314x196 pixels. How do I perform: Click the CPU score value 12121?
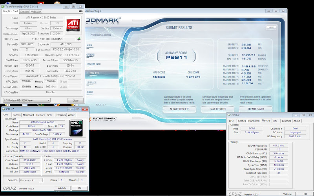click(x=193, y=77)
